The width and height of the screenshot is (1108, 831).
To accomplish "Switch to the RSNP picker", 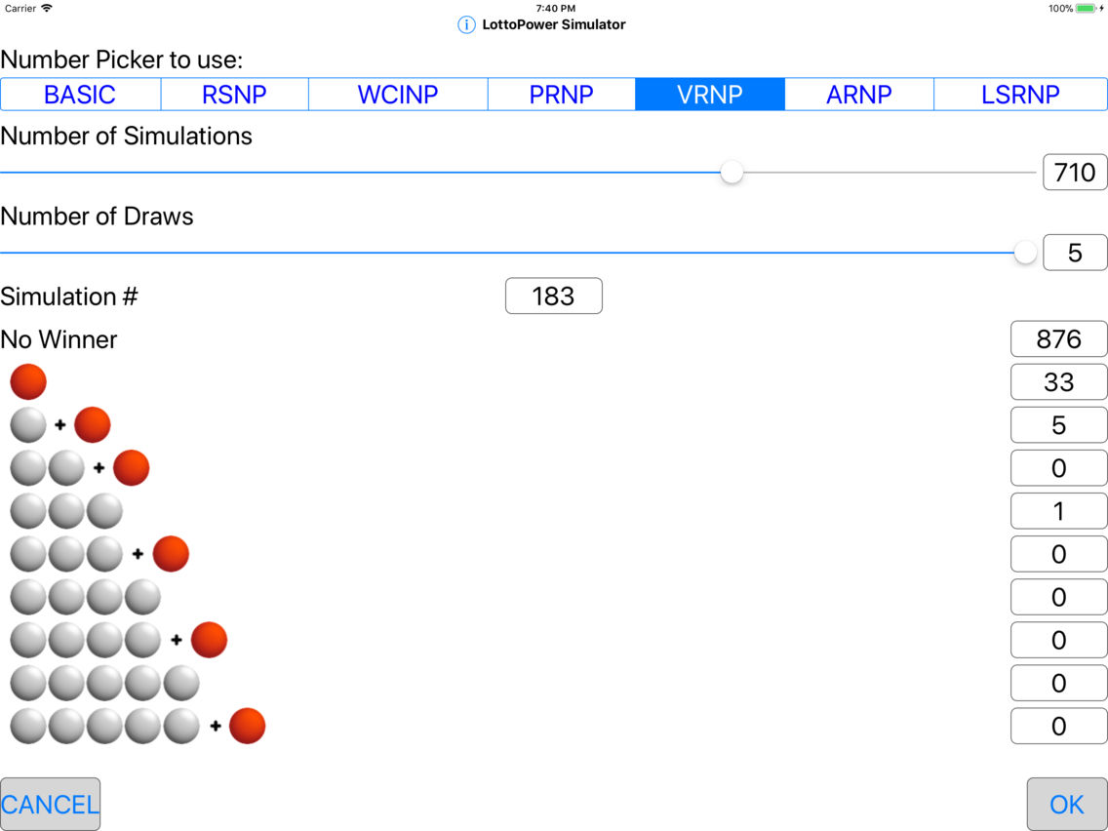I will [x=234, y=95].
